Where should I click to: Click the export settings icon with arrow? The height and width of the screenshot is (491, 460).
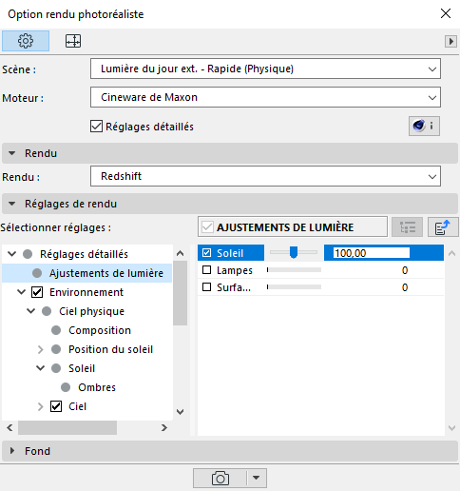click(443, 227)
